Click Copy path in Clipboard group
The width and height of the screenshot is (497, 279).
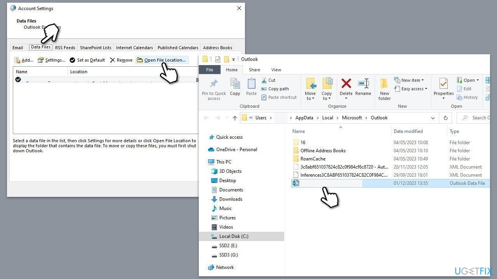pyautogui.click(x=275, y=89)
